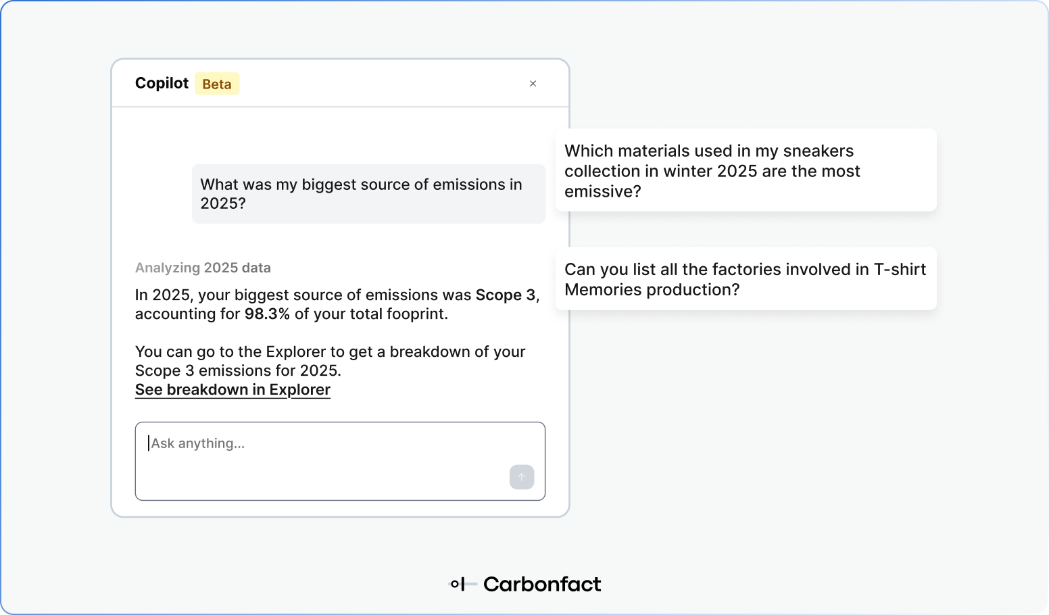Click the 'Copilot' panel title

click(x=162, y=83)
